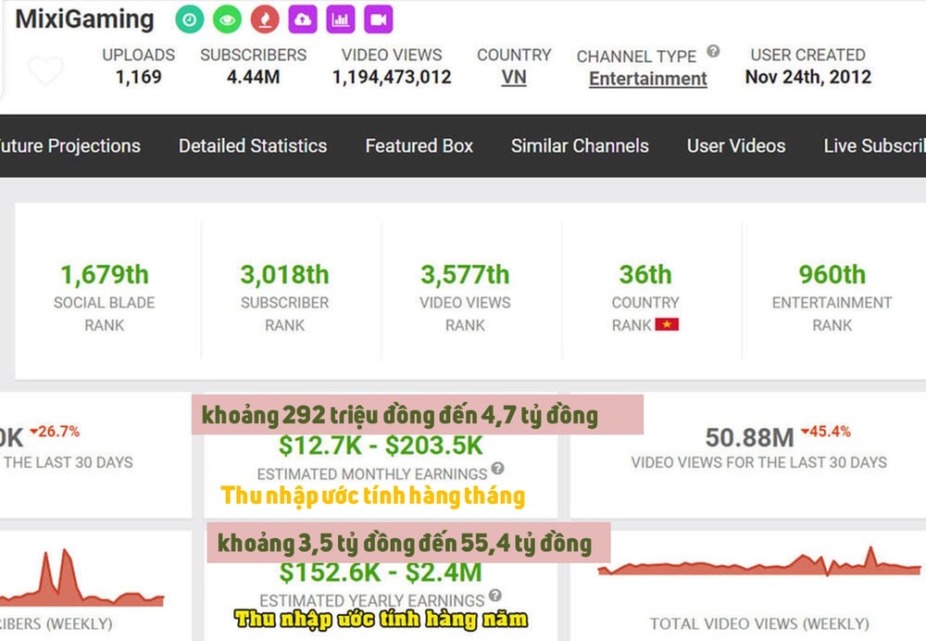
Task: Click the subscribers weekly chart
Action: (81, 578)
